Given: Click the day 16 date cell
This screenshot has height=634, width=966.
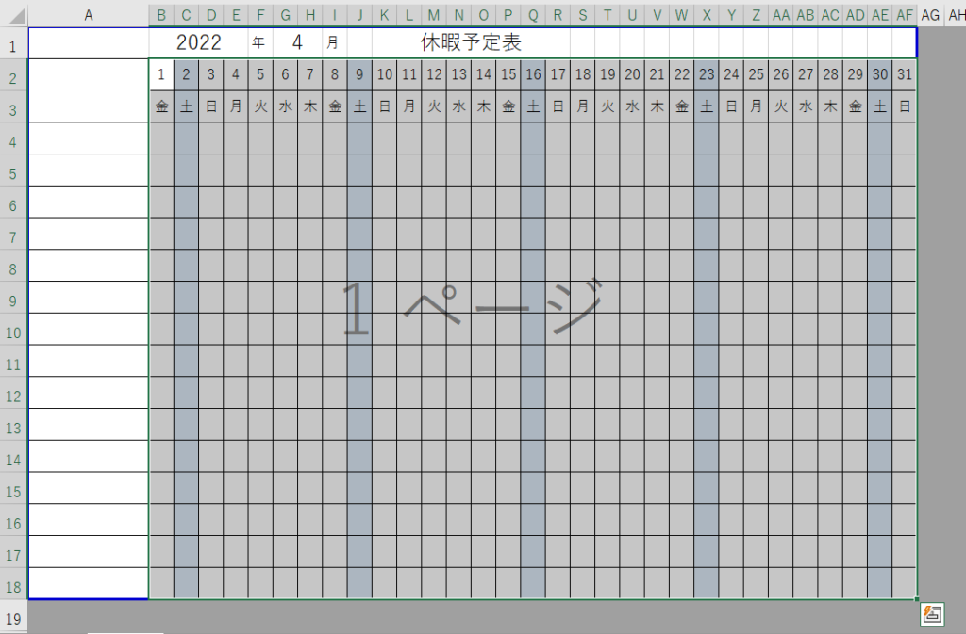Looking at the screenshot, I should [x=533, y=75].
